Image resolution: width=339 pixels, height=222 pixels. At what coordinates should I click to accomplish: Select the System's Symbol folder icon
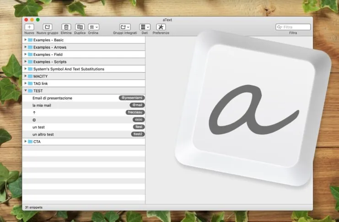pos(30,69)
